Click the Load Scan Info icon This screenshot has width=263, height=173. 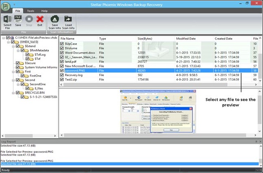coord(68,19)
